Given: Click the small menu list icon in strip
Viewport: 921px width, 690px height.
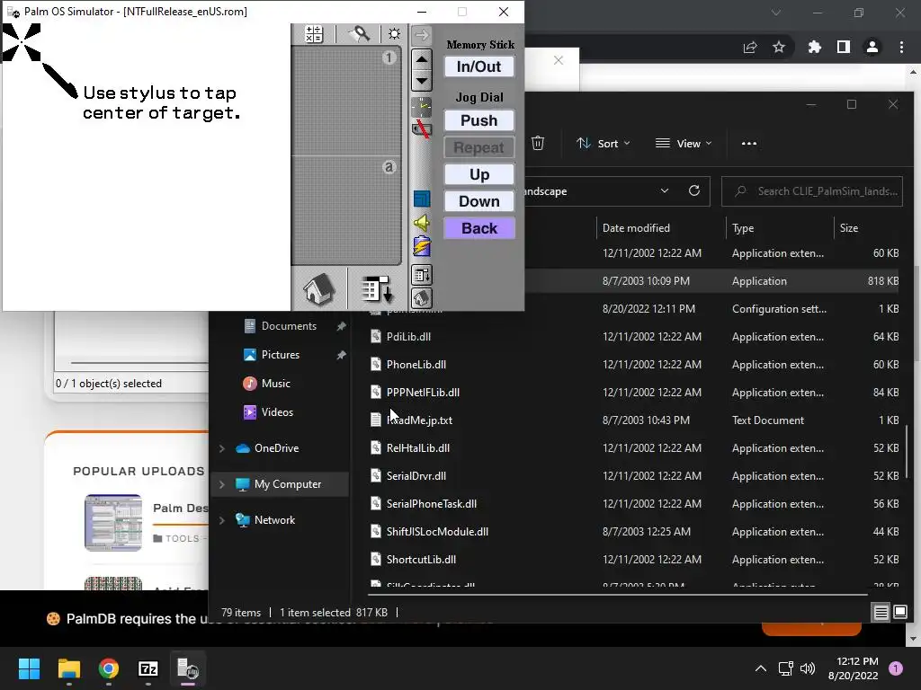Looking at the screenshot, I should coord(422,274).
